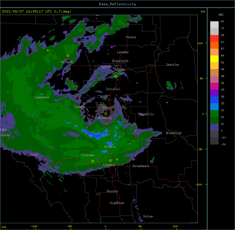The image size is (235, 230).
Task: Click the yellow marker near RockyMH
Action: click(68, 56)
